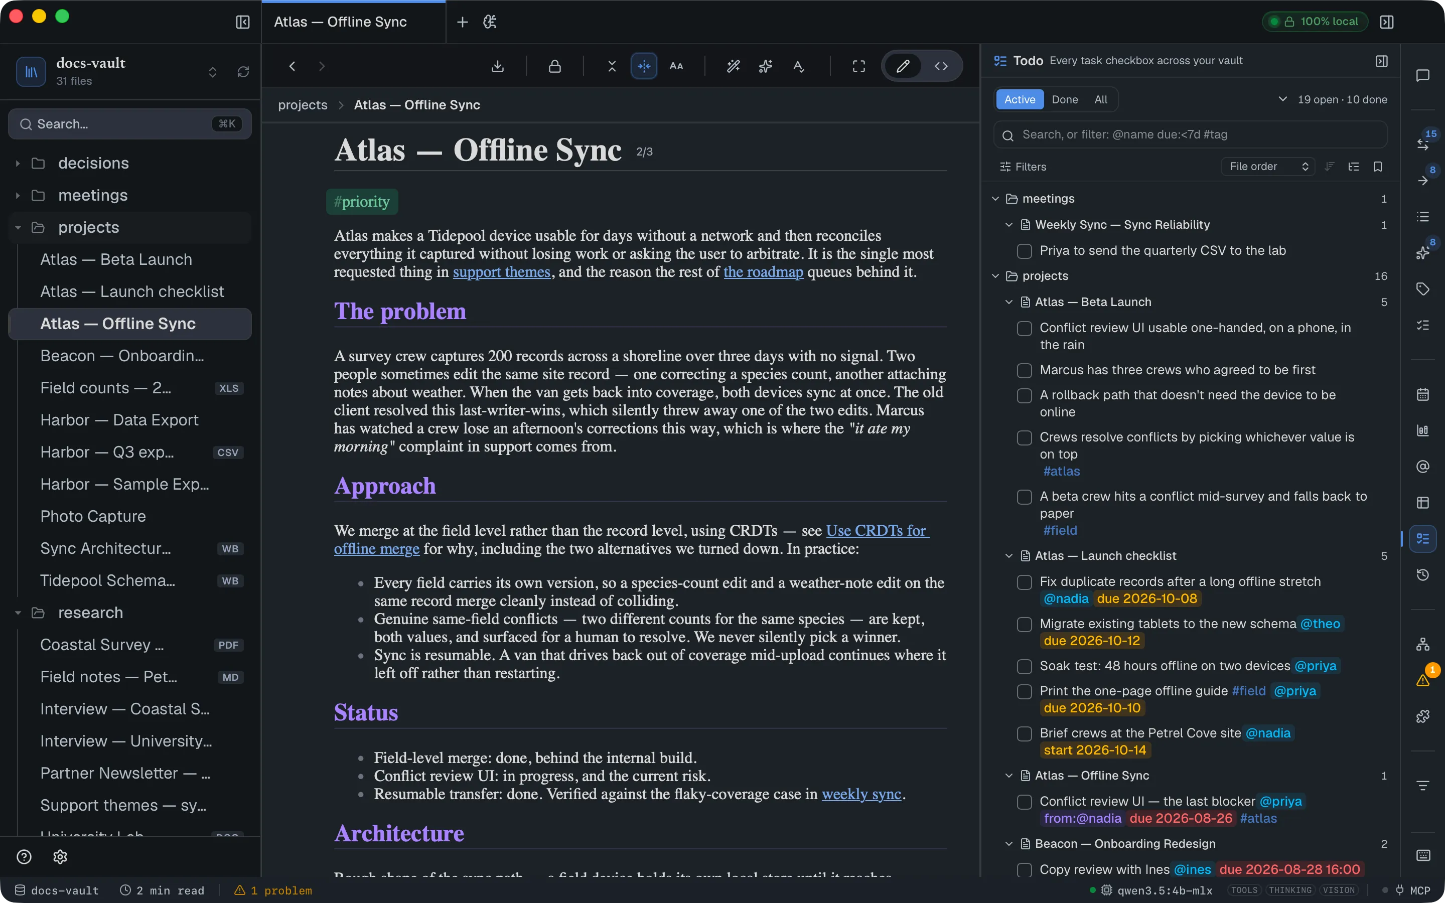
Task: Select the All tab in Todo
Action: pos(1100,100)
